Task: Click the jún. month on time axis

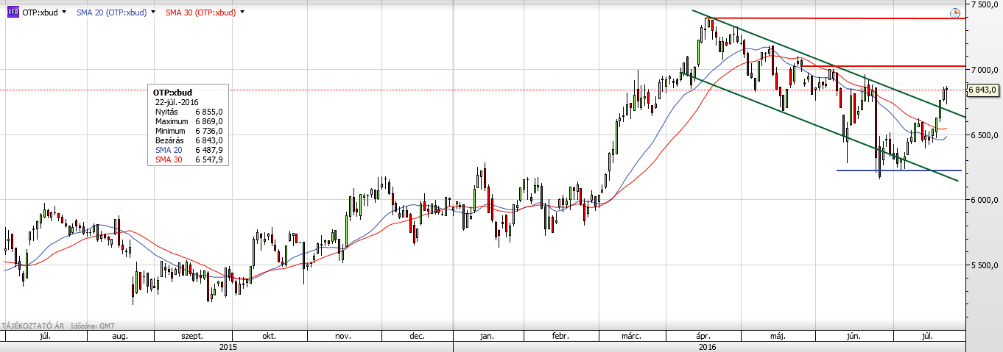Action: [x=854, y=336]
